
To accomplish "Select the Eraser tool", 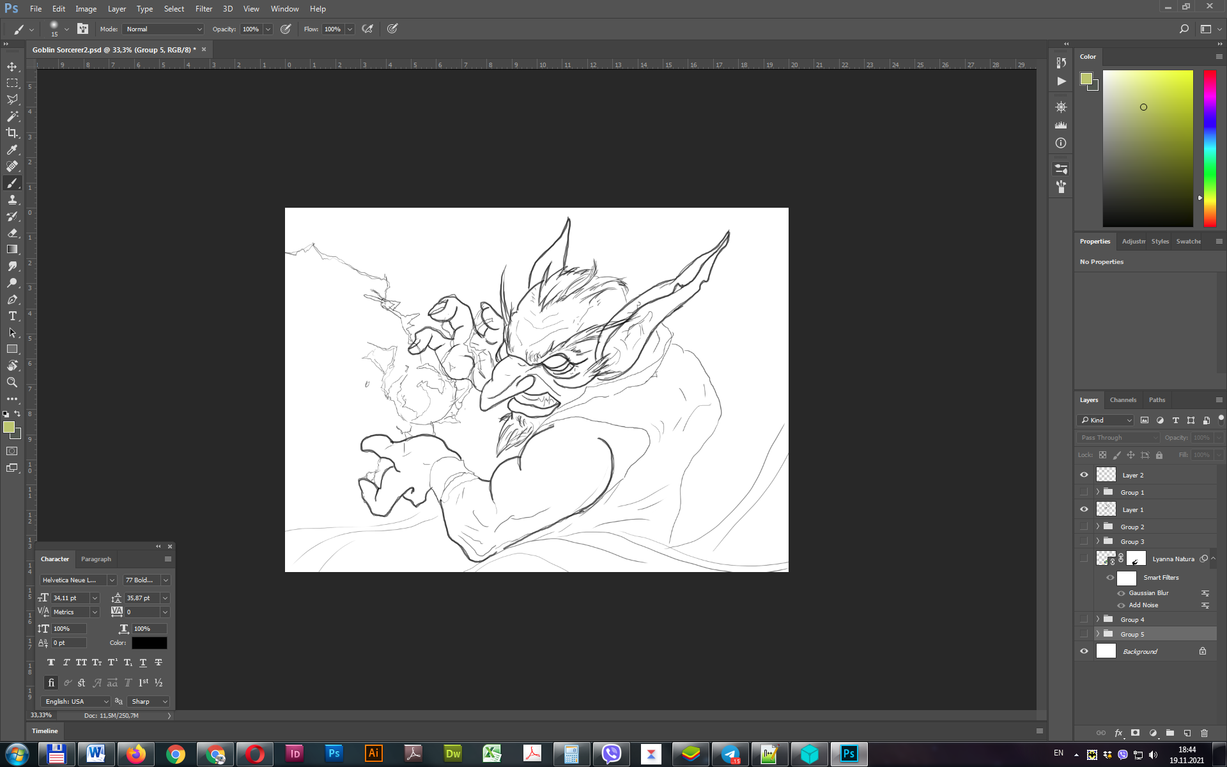I will coord(12,233).
